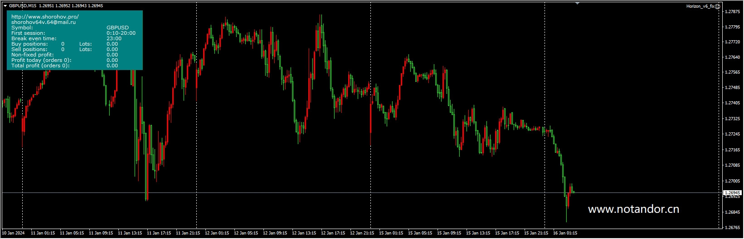Image resolution: width=744 pixels, height=239 pixels.
Task: Click the Lots: label in Buy positions row
Action: point(86,44)
